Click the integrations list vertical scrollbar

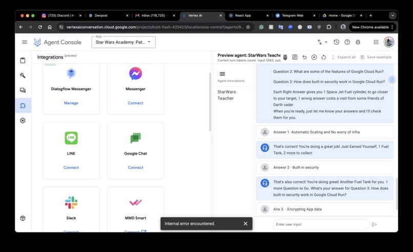pos(210,102)
